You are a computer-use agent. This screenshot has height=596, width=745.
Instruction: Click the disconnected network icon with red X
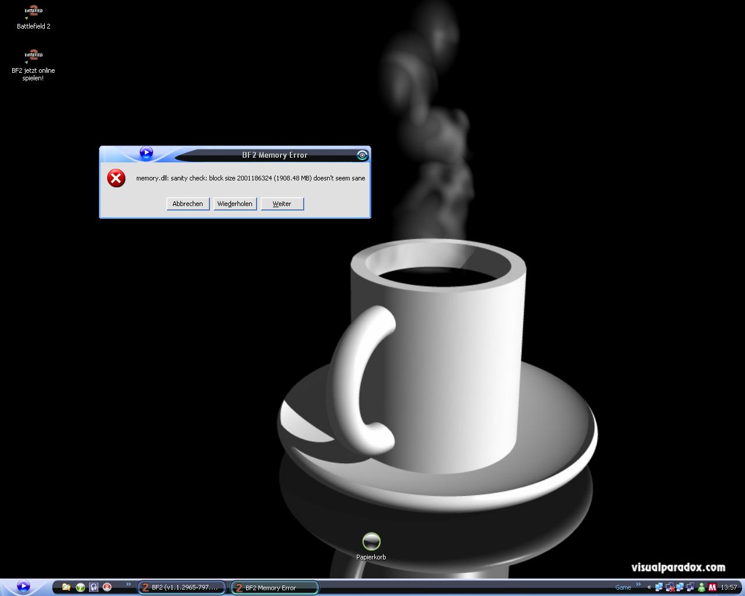670,587
